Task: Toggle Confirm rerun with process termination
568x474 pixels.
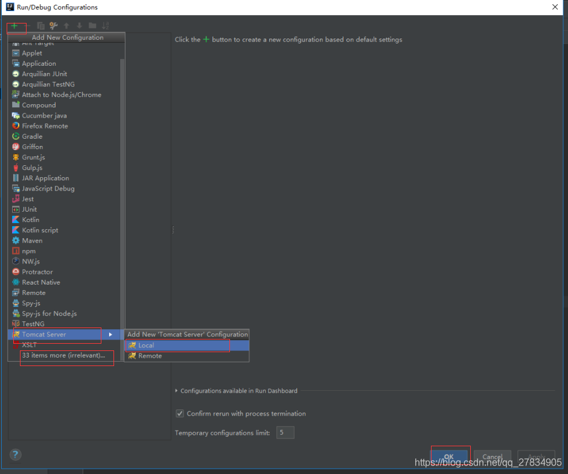Action: pyautogui.click(x=180, y=414)
